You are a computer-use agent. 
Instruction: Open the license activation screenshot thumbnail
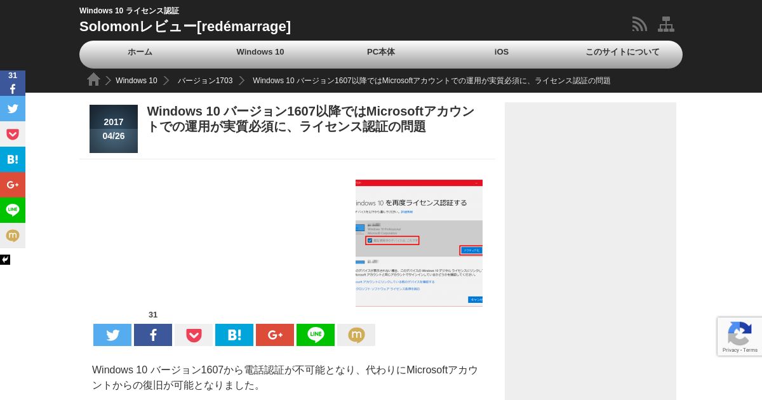tap(419, 243)
